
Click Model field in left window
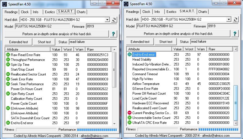(x=42, y=26)
